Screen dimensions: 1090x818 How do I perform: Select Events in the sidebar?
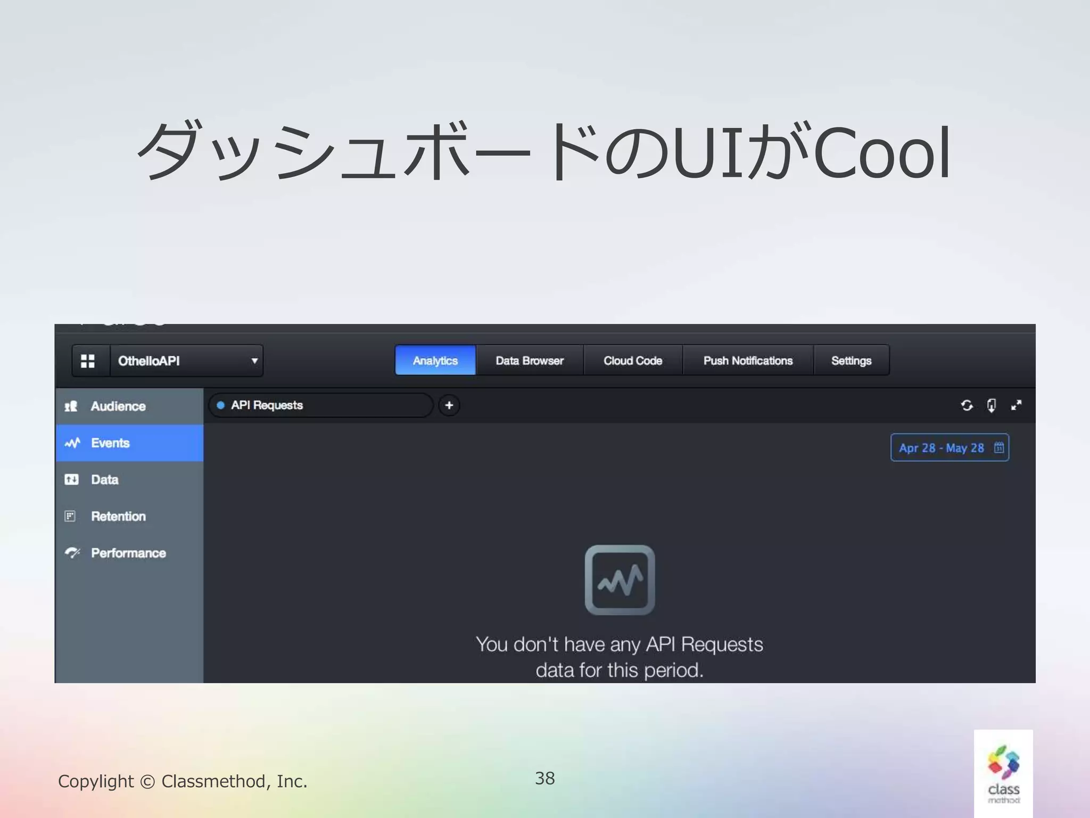pyautogui.click(x=129, y=443)
